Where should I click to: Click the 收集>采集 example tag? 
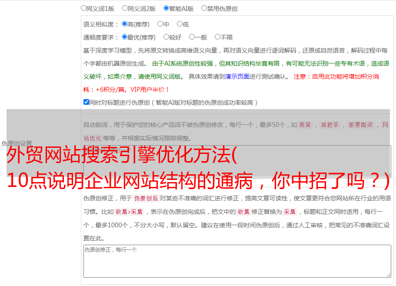tap(129, 212)
